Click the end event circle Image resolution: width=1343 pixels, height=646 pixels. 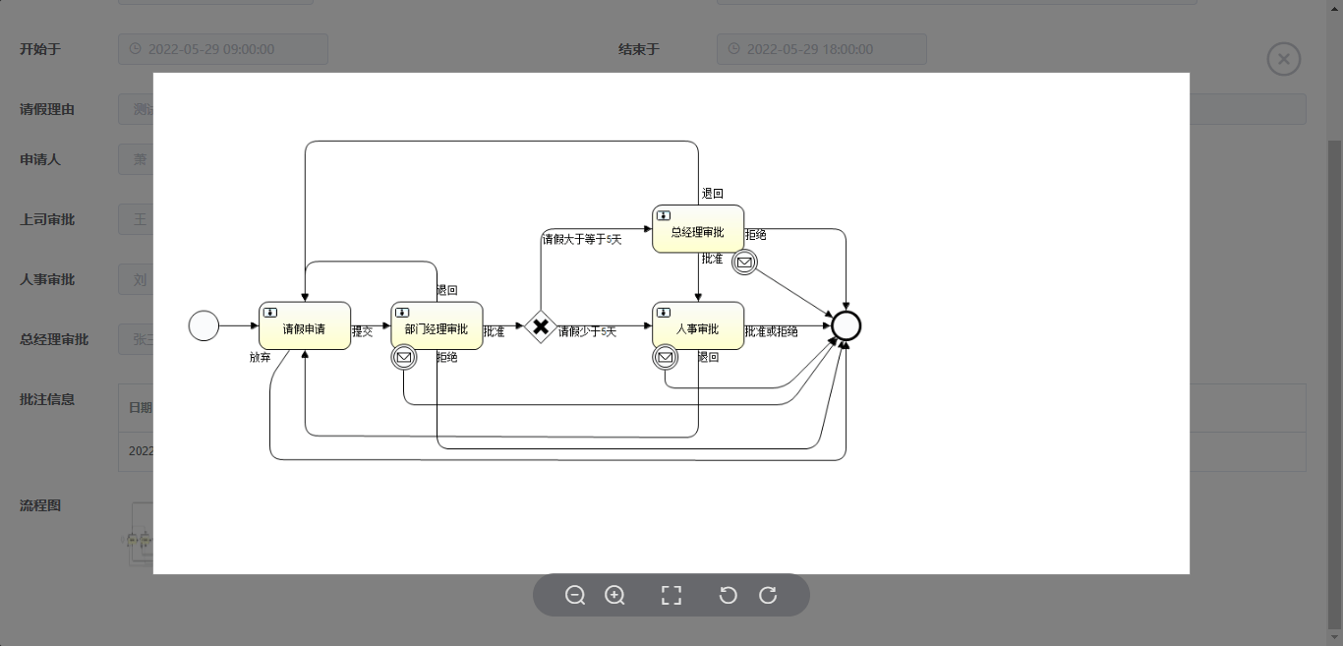pos(846,325)
